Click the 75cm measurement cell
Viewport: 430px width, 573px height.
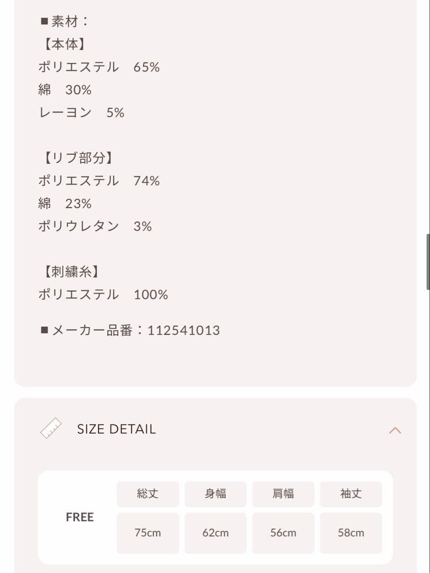point(147,533)
